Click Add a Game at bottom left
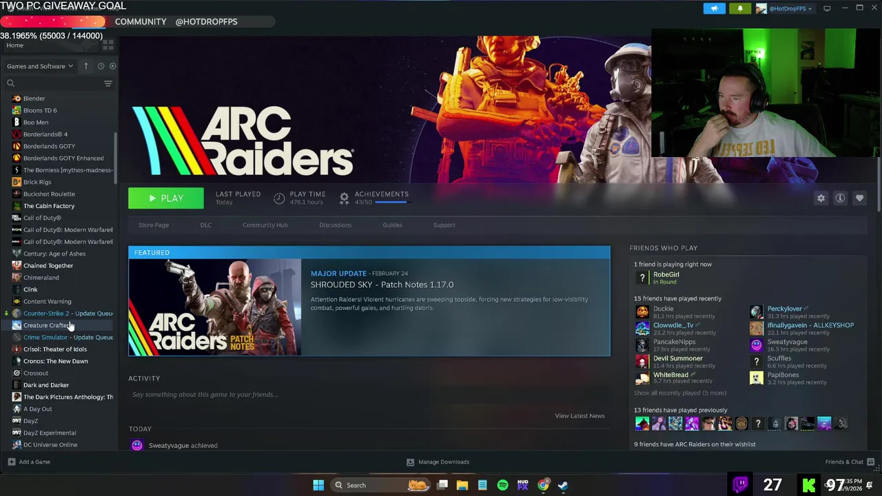The width and height of the screenshot is (882, 496). click(x=29, y=462)
